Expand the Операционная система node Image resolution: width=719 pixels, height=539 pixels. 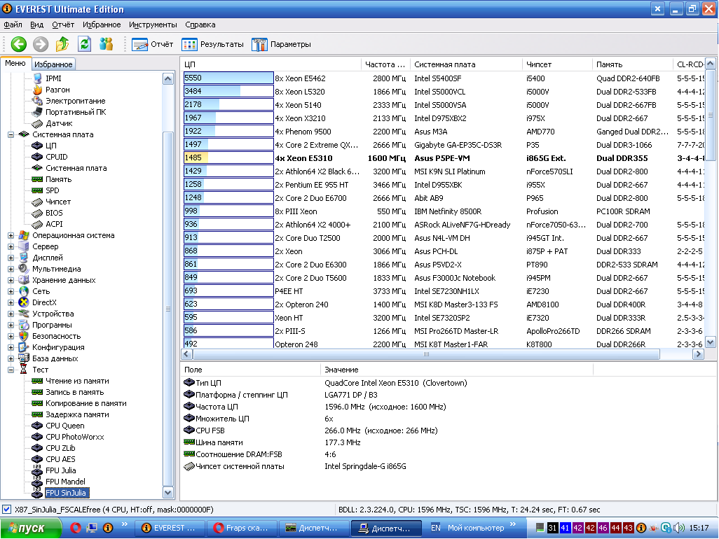(x=11, y=235)
